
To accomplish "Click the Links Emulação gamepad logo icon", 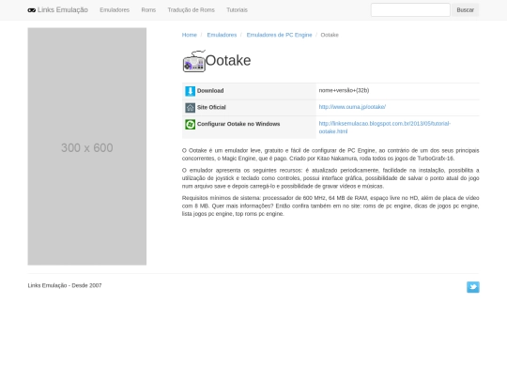I will point(32,10).
